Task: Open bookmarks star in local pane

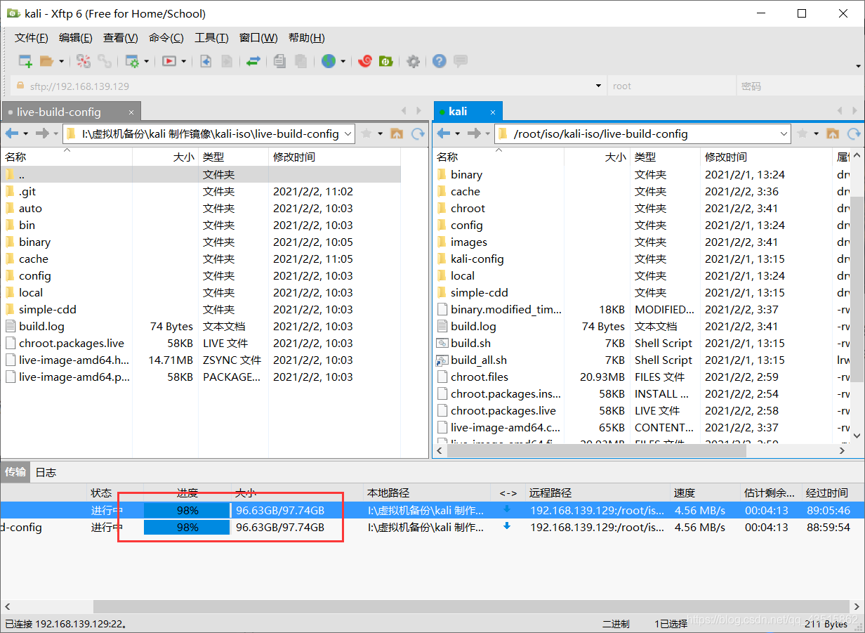Action: [366, 133]
